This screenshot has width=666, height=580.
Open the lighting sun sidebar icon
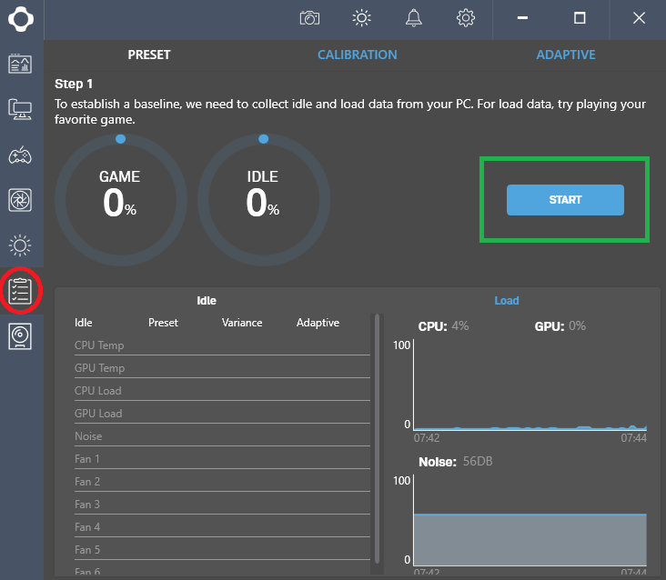point(20,245)
